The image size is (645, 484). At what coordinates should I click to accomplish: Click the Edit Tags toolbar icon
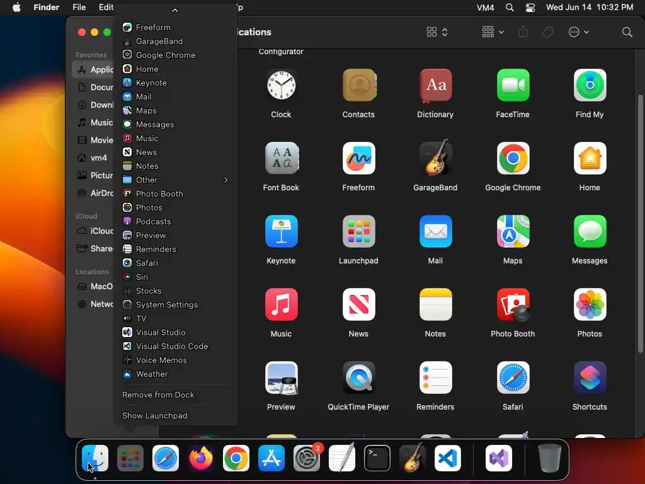coord(547,32)
